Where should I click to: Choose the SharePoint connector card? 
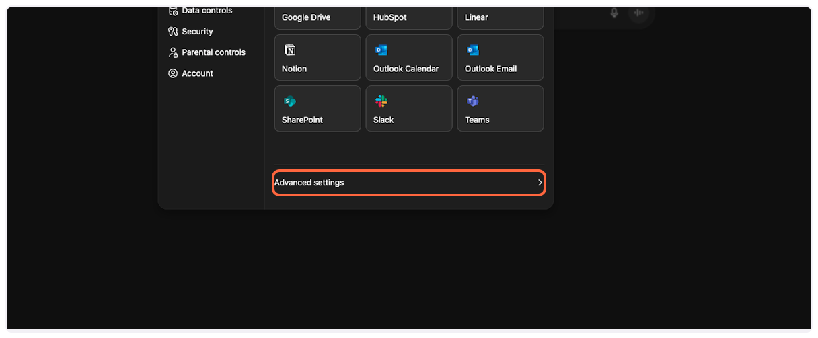[x=318, y=109]
